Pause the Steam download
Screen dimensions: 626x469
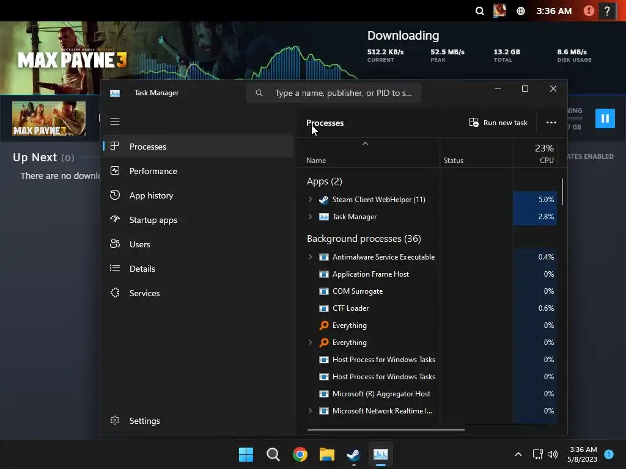pos(605,118)
